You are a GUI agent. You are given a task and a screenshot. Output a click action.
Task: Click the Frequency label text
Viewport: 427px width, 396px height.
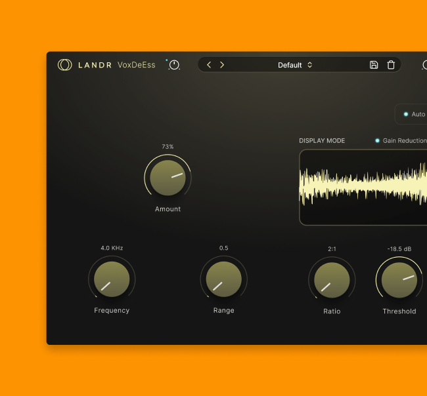(112, 310)
